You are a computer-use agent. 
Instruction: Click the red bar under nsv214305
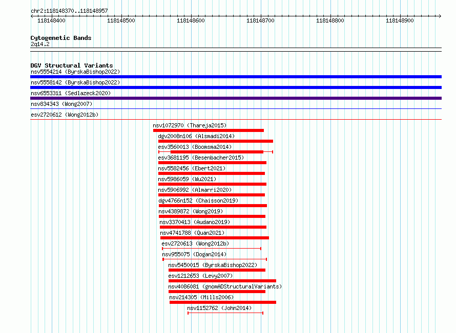[x=223, y=302]
